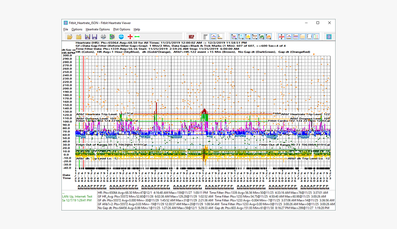Click the earth globe icon on green background

click(112, 37)
